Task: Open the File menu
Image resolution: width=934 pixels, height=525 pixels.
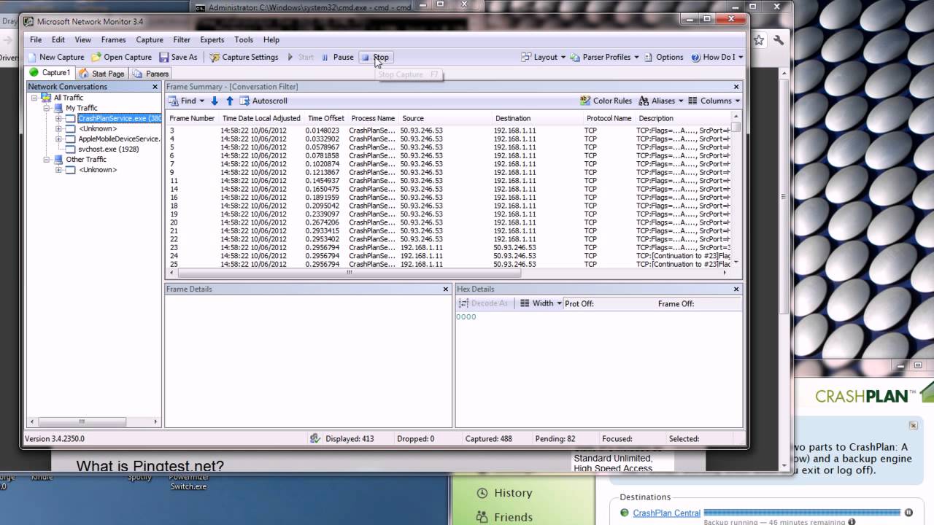Action: click(x=36, y=40)
